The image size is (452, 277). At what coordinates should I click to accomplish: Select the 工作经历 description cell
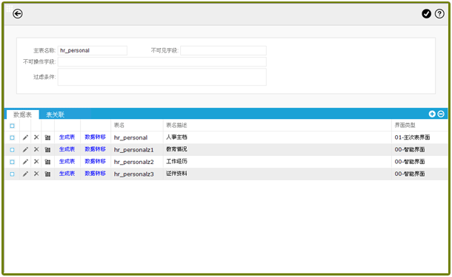pyautogui.click(x=277, y=162)
